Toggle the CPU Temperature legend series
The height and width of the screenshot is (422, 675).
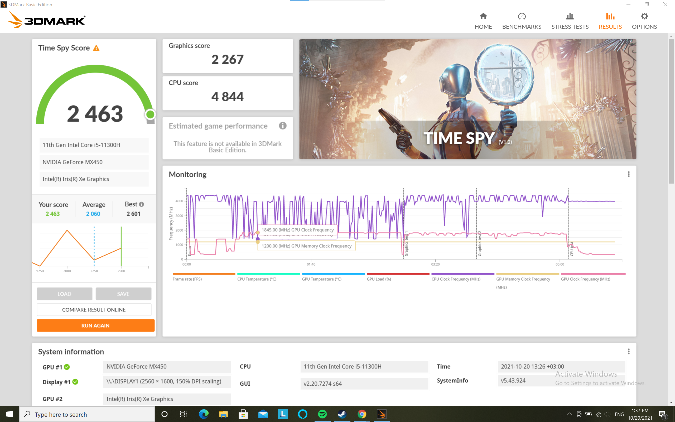[x=257, y=279]
